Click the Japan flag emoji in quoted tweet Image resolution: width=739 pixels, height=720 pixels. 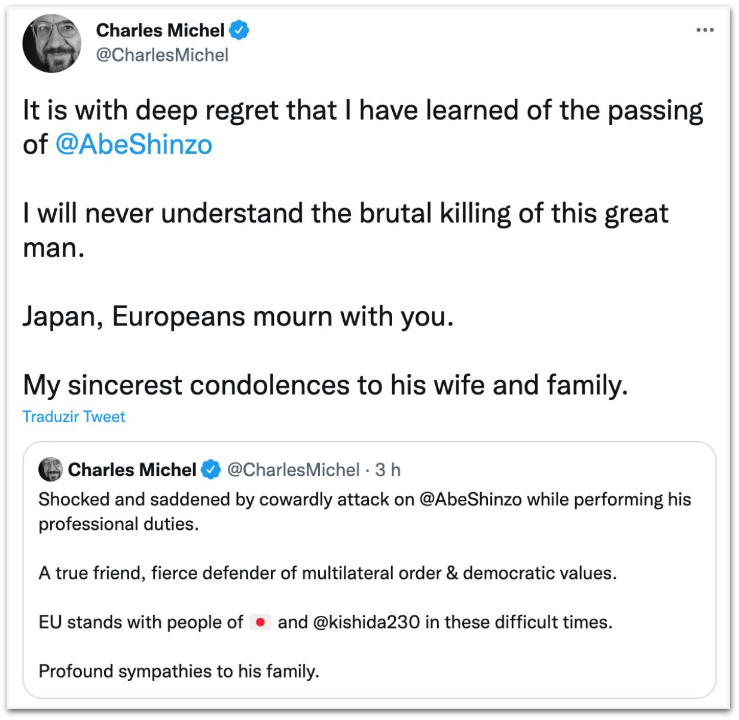pos(260,622)
